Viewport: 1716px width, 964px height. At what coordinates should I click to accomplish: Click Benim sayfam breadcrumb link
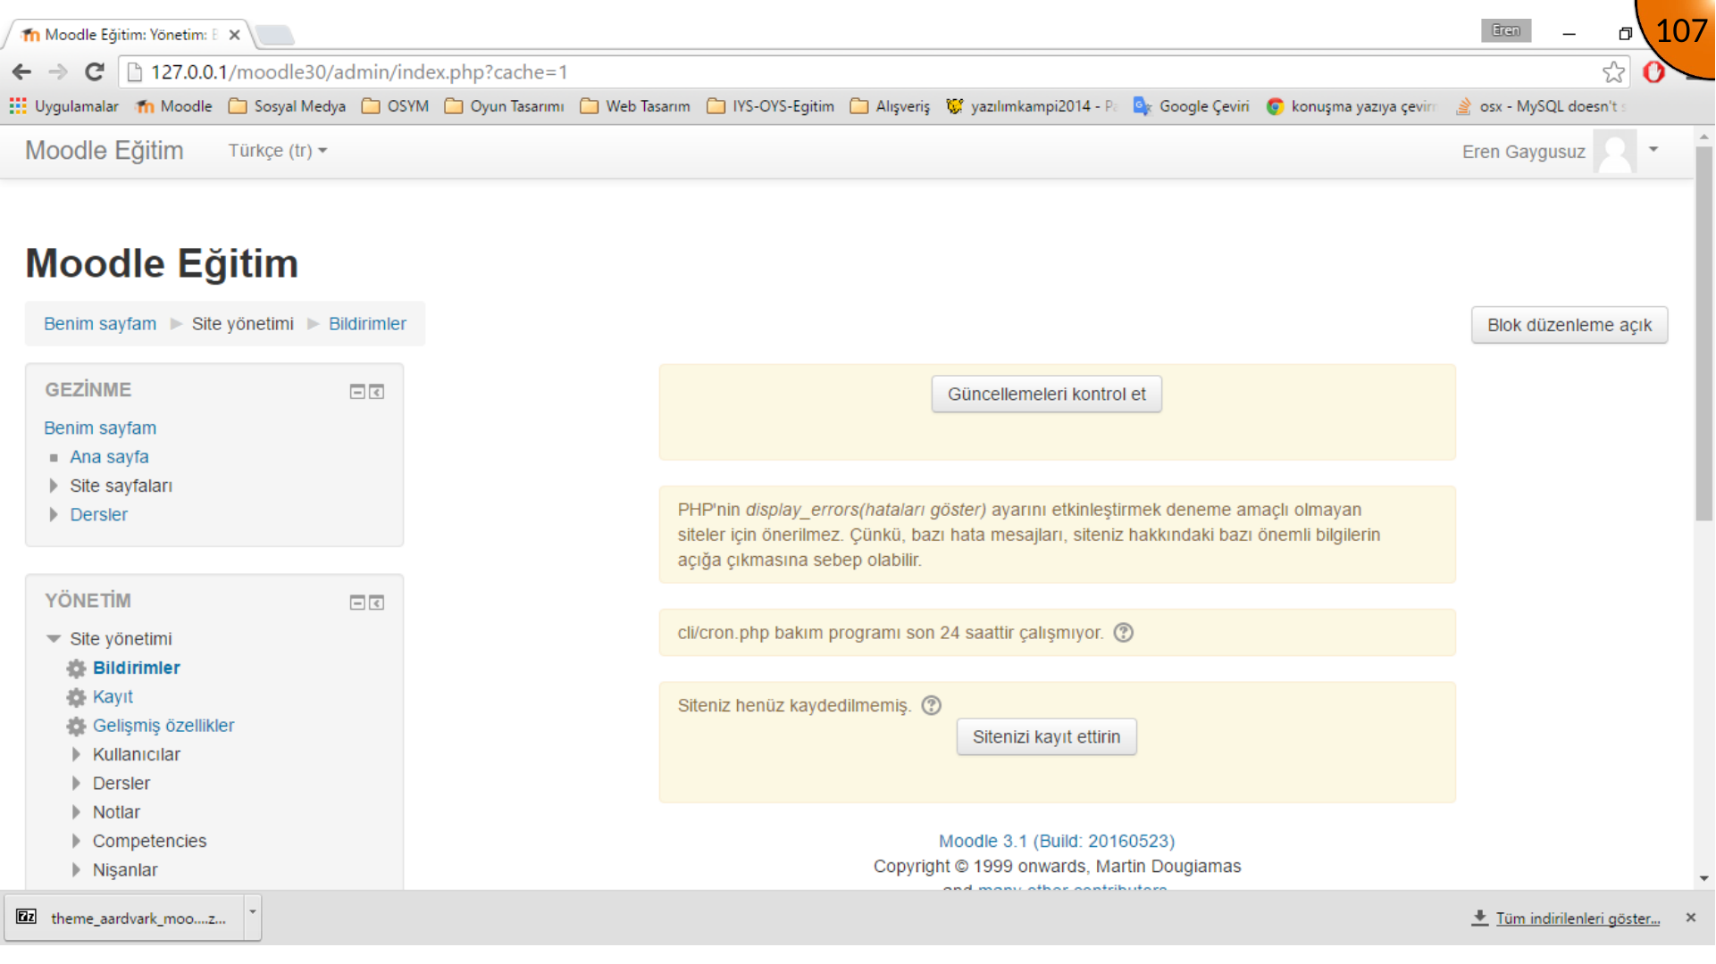(100, 324)
